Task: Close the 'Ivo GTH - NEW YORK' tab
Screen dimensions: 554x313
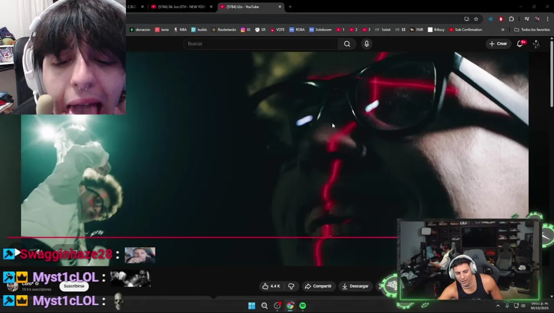Action: [211, 7]
